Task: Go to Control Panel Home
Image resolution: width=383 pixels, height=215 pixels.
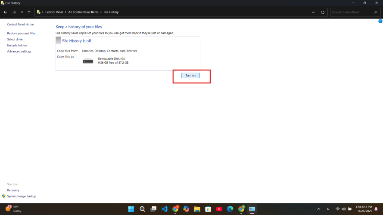Action: (x=20, y=25)
